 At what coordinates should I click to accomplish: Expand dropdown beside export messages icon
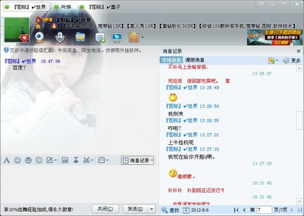pos(277,61)
